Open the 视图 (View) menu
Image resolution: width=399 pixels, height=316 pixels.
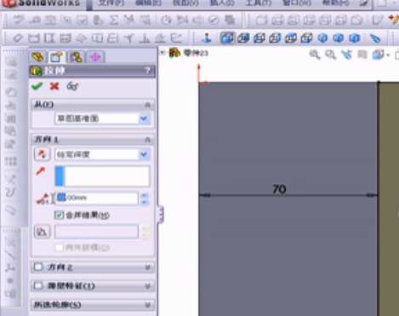tap(185, 3)
